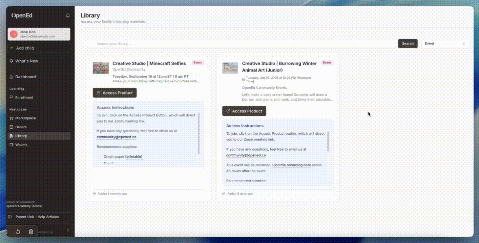
Task: Select the Marketplace shopping cart icon
Action: [x=11, y=118]
